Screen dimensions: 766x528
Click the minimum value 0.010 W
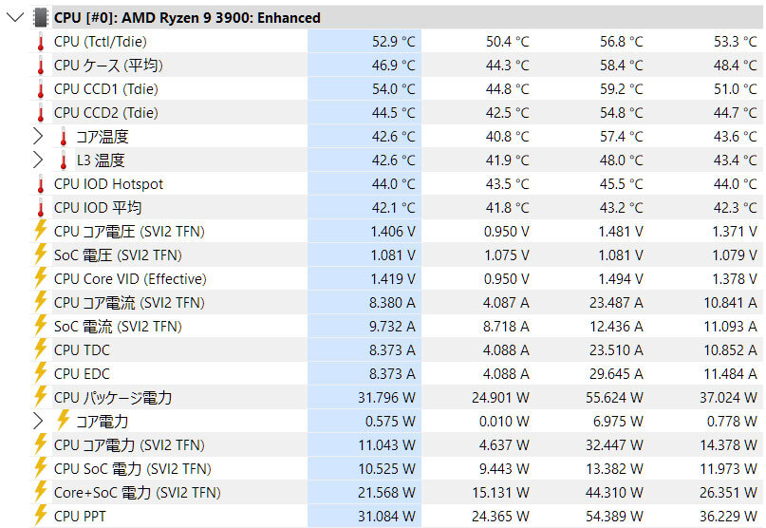[x=504, y=421]
